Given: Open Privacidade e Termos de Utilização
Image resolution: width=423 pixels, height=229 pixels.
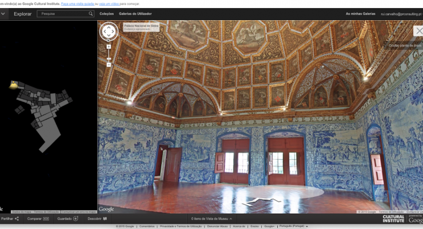Looking at the screenshot, I should click(181, 226).
